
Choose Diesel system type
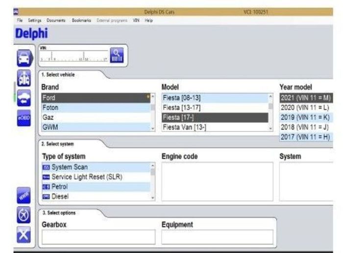[96, 196]
